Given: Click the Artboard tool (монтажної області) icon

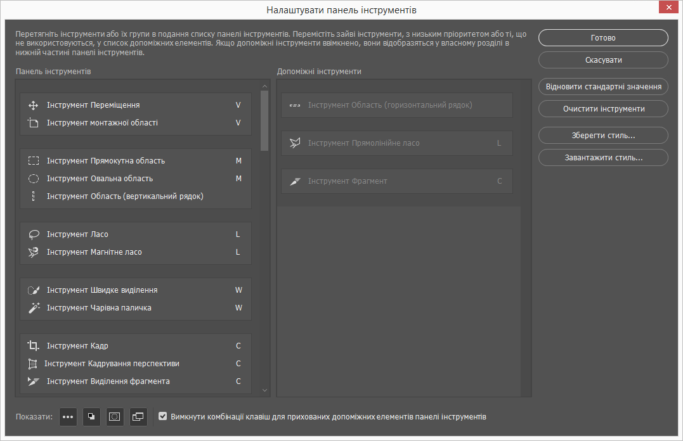Looking at the screenshot, I should pos(34,123).
